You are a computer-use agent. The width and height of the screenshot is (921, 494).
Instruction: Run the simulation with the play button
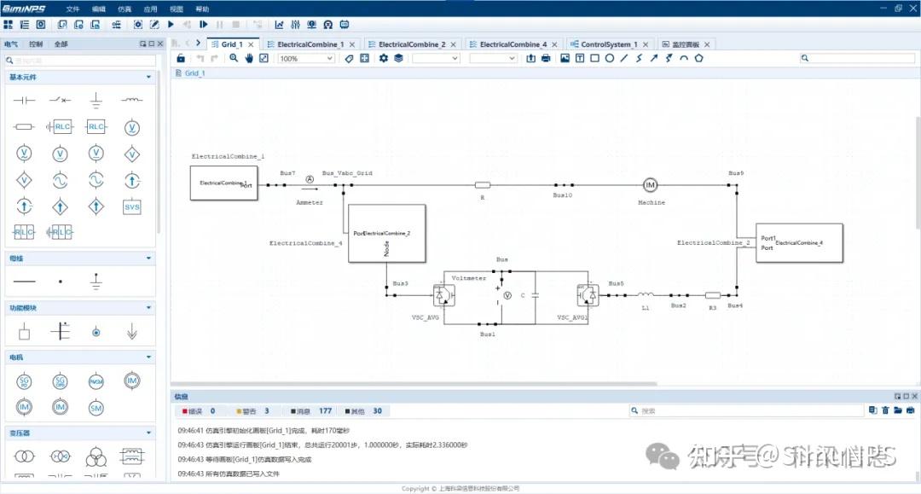[x=170, y=24]
